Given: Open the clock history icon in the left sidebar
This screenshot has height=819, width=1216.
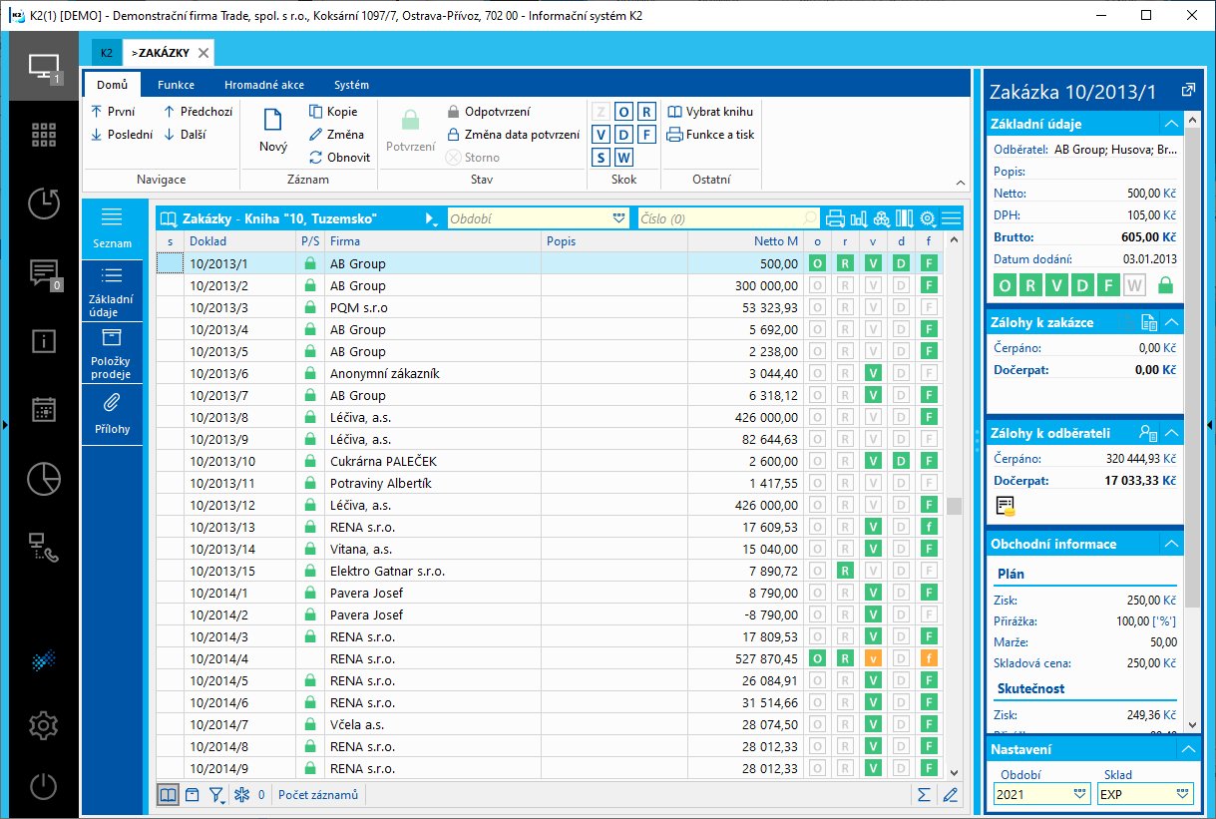Looking at the screenshot, I should pos(43,203).
